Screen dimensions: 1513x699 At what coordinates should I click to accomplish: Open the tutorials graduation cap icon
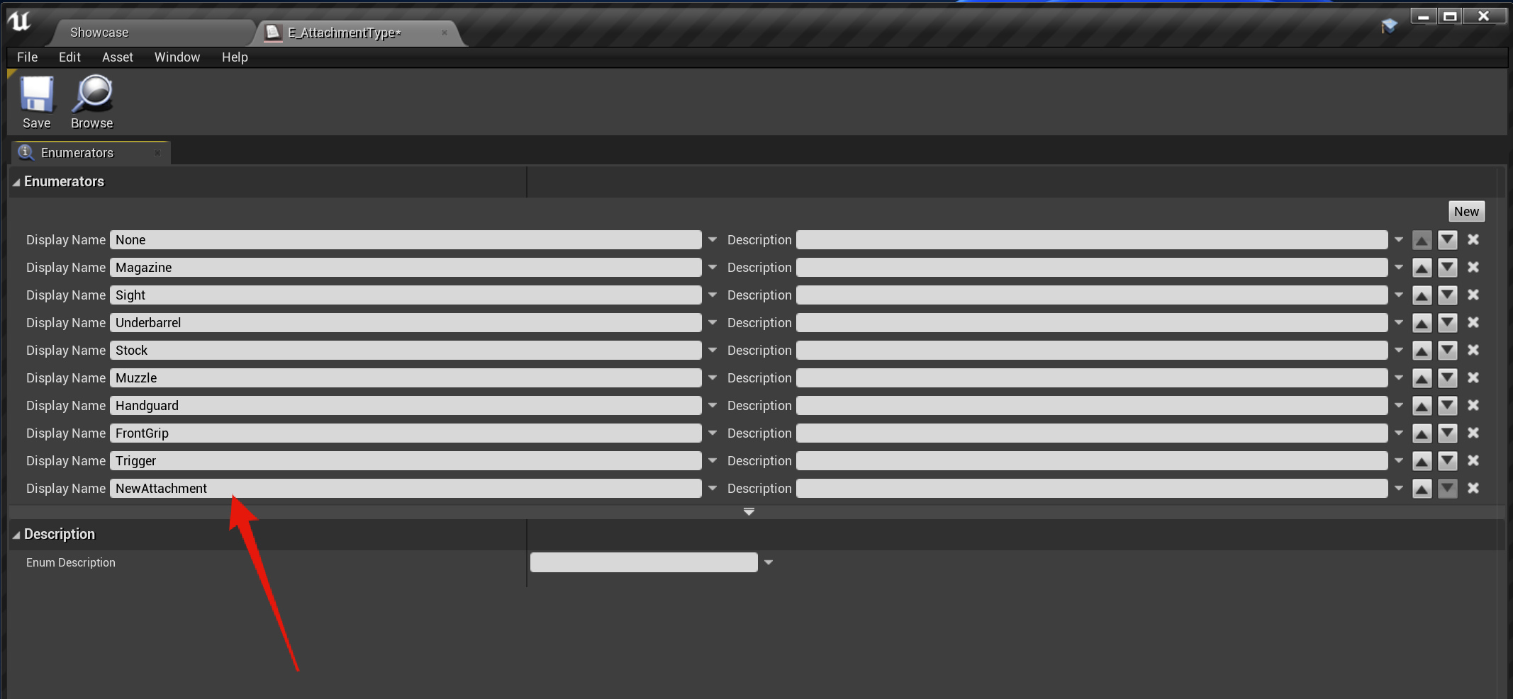tap(1389, 26)
